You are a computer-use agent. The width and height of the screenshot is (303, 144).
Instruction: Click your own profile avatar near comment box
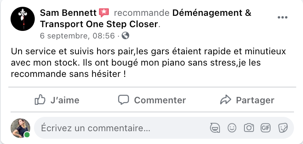pos(20,128)
